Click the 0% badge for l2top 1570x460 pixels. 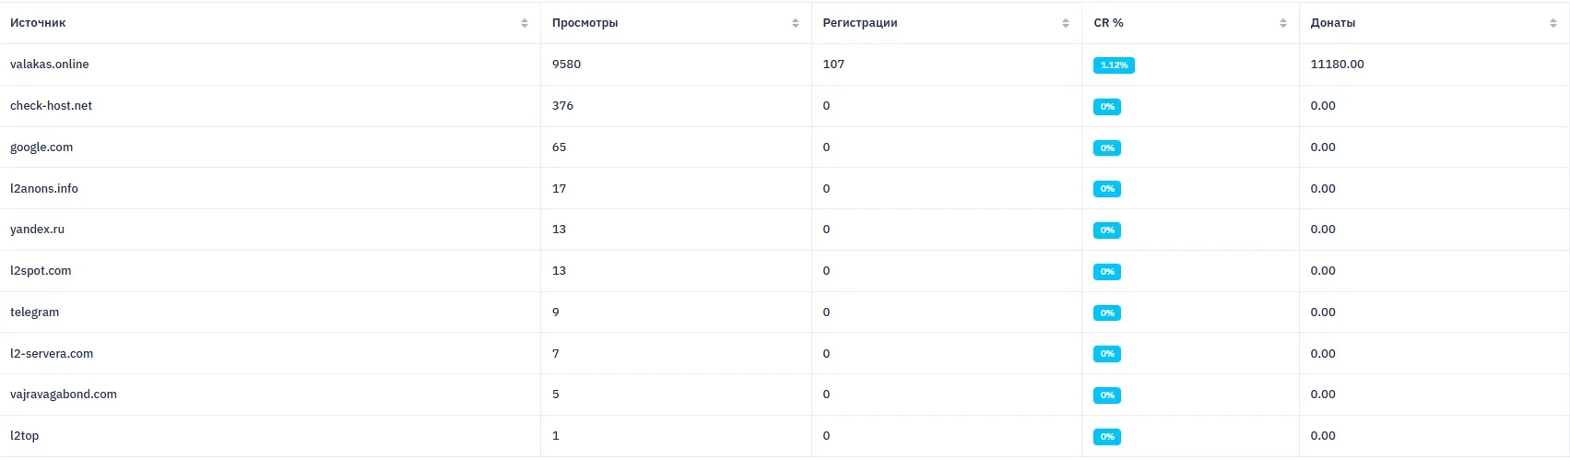tap(1107, 437)
